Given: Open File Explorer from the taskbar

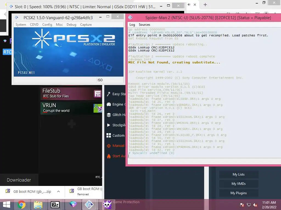Looking at the screenshot, I should tap(38, 205).
